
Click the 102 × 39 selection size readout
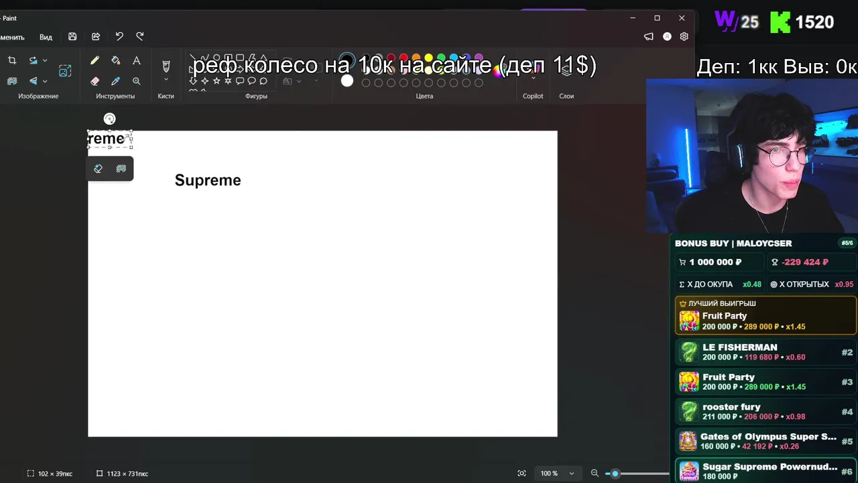click(x=50, y=474)
